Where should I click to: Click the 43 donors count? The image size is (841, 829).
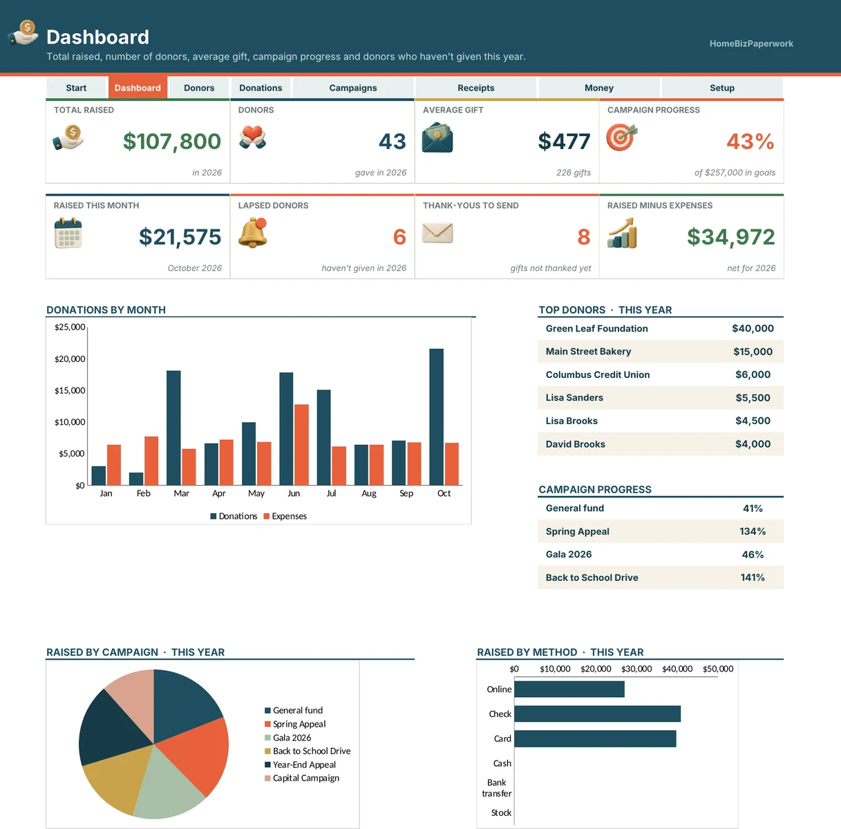click(393, 141)
